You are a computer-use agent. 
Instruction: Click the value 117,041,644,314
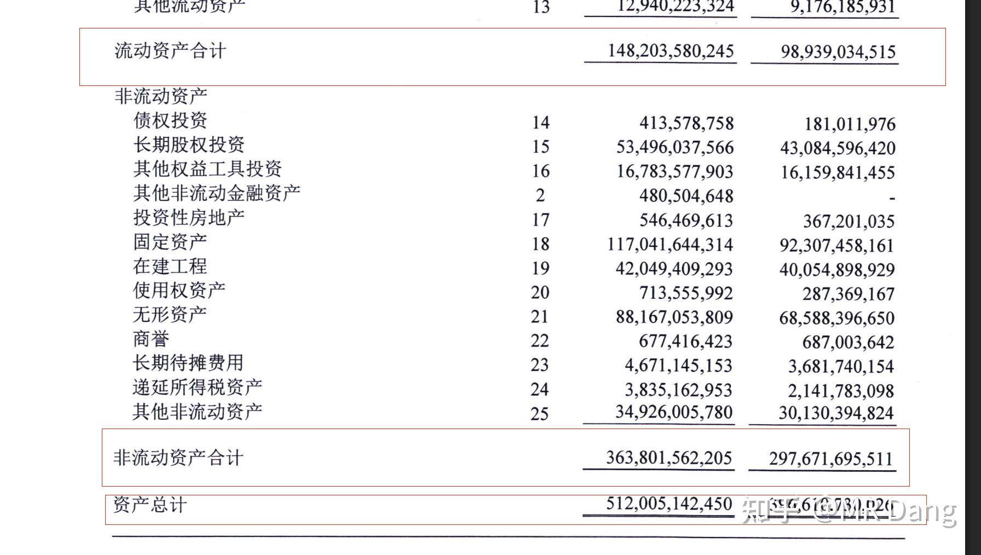(x=670, y=244)
